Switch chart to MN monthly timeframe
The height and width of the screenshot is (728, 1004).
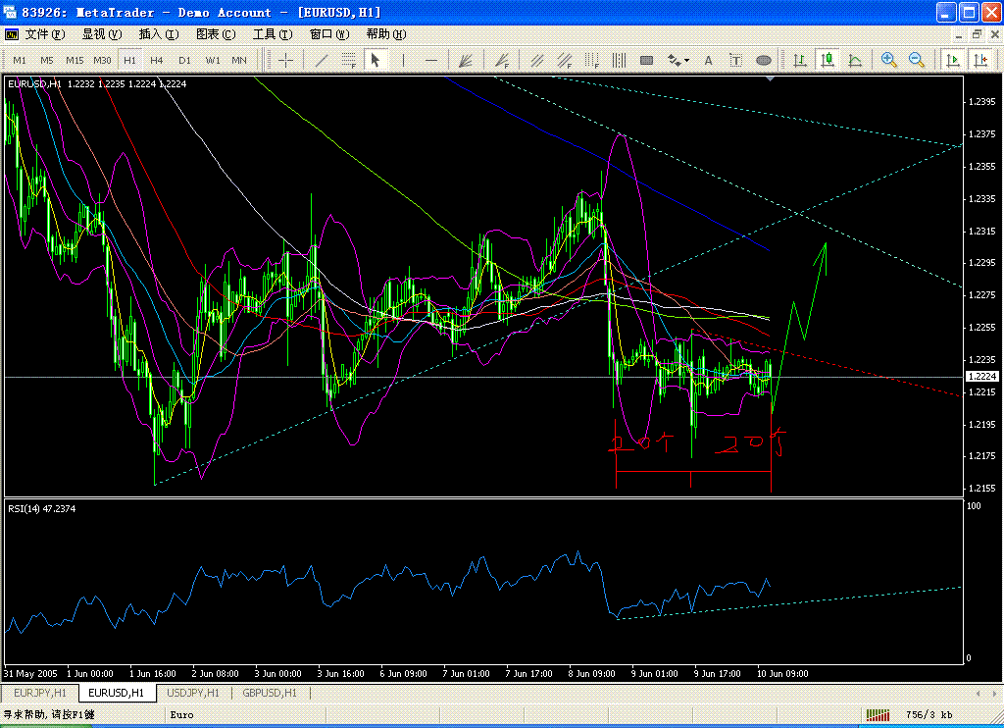239,60
